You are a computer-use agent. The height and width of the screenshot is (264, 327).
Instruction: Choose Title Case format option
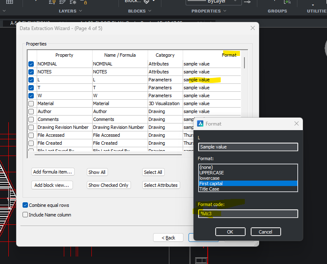coord(209,189)
